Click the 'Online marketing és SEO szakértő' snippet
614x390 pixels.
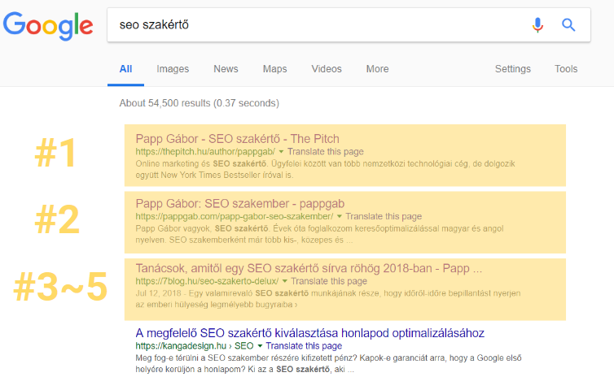tap(325, 169)
